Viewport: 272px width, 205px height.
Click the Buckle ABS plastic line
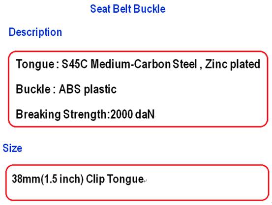click(x=66, y=89)
